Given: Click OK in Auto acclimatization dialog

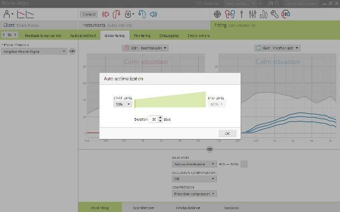Looking at the screenshot, I should (227, 133).
